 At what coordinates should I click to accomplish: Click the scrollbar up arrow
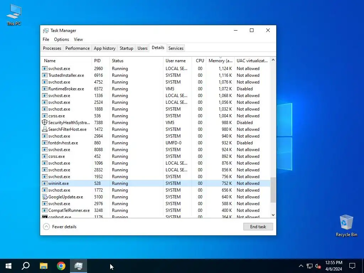pos(273,60)
